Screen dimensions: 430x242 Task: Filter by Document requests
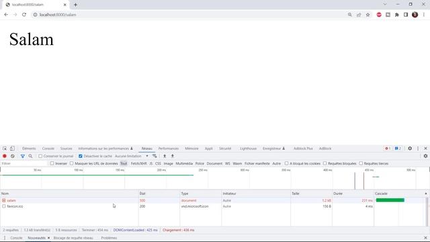point(214,163)
